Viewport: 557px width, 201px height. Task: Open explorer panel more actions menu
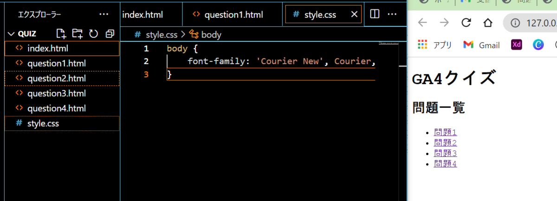click(x=104, y=14)
